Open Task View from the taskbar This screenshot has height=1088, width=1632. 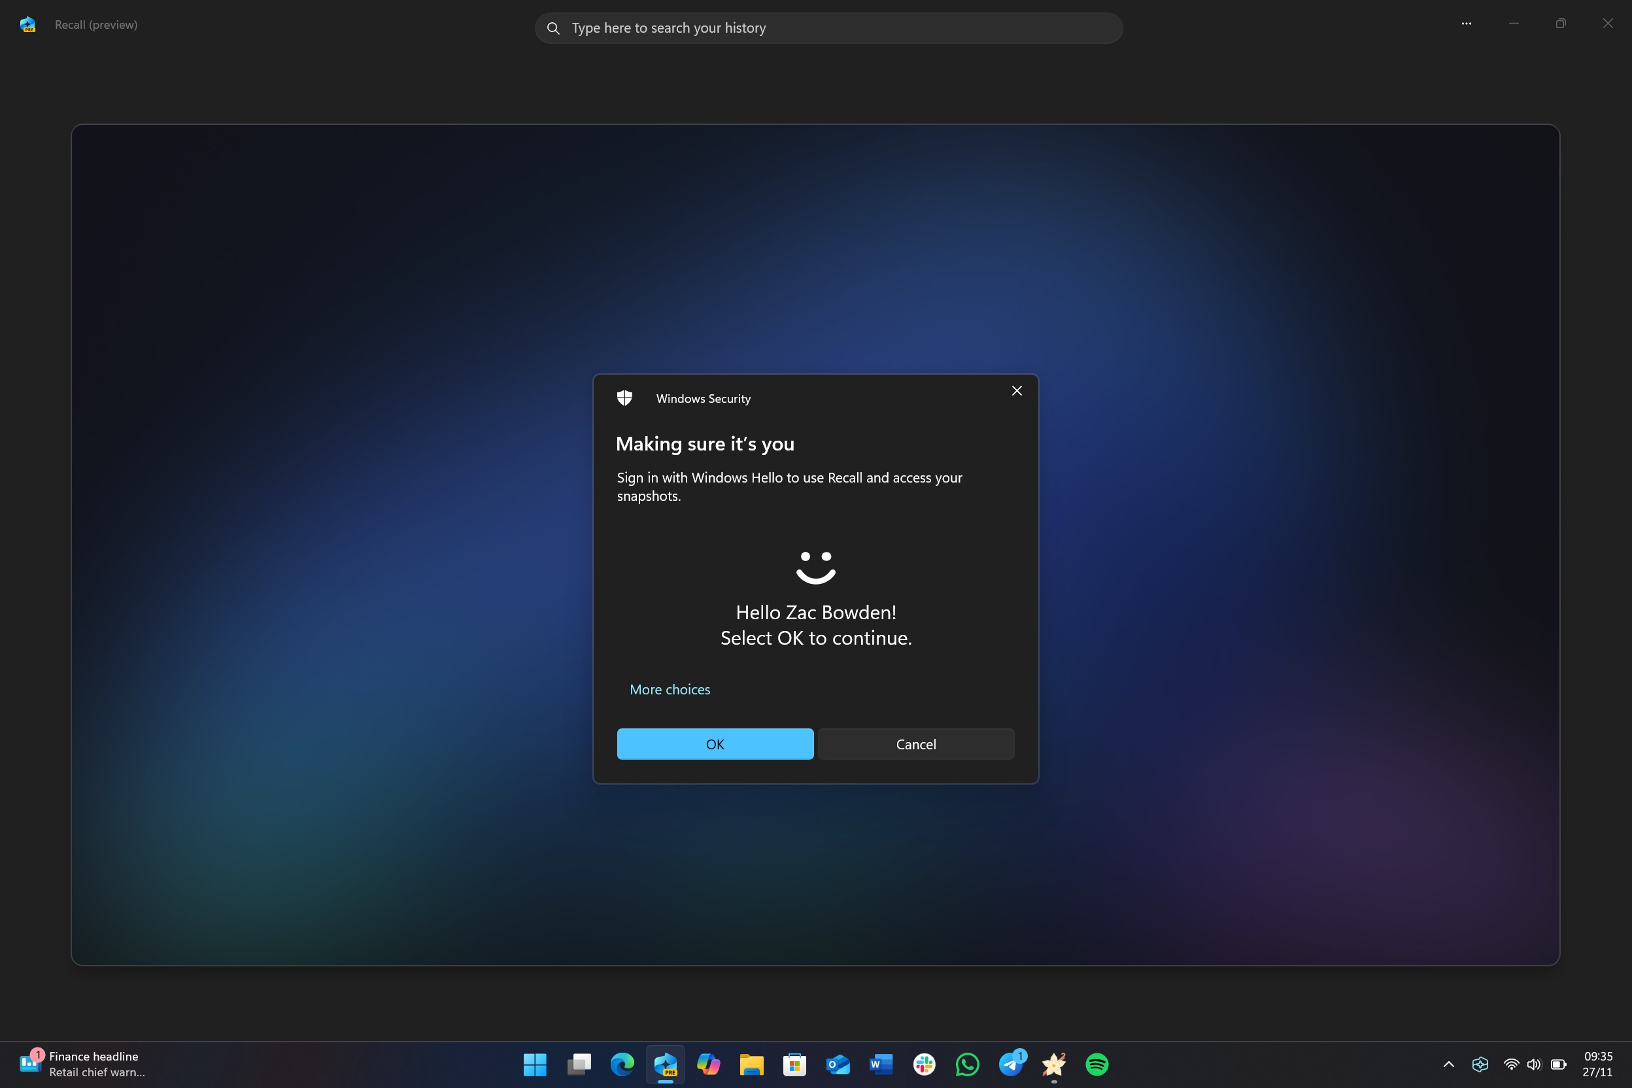(x=579, y=1064)
